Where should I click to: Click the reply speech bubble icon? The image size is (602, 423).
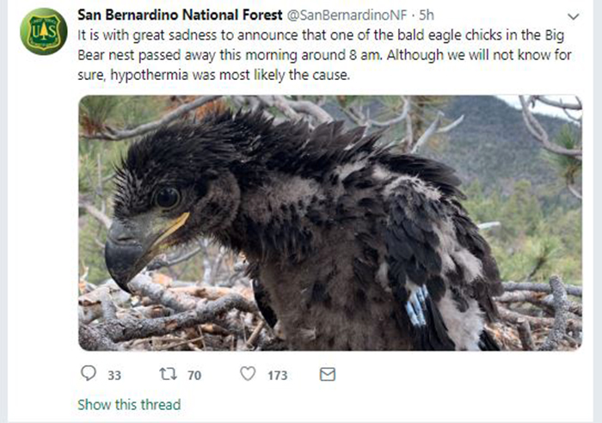coord(89,373)
